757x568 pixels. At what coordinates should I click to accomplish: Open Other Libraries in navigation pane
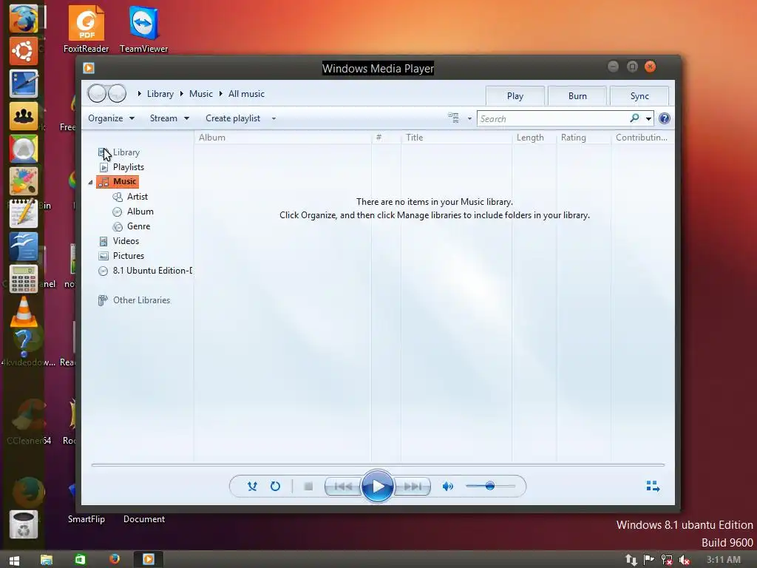click(x=141, y=300)
